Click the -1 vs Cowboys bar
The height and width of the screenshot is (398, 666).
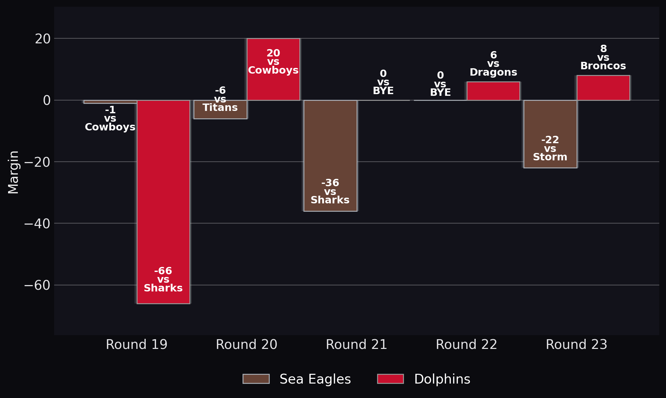click(x=110, y=102)
